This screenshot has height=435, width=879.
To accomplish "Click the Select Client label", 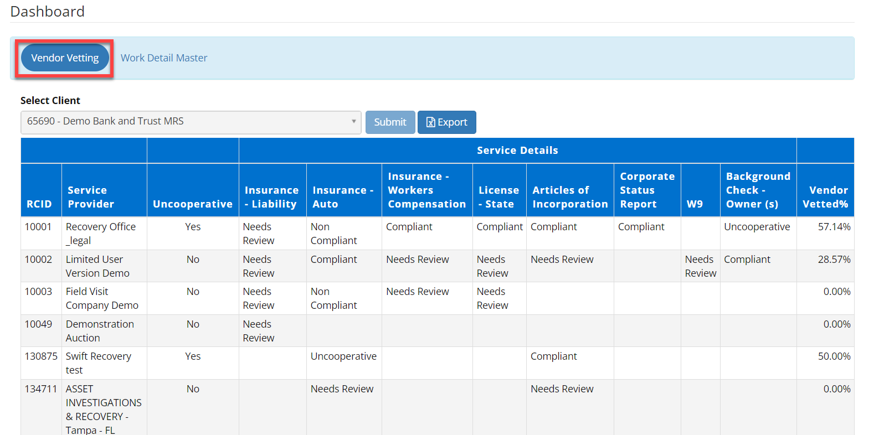I will click(50, 100).
